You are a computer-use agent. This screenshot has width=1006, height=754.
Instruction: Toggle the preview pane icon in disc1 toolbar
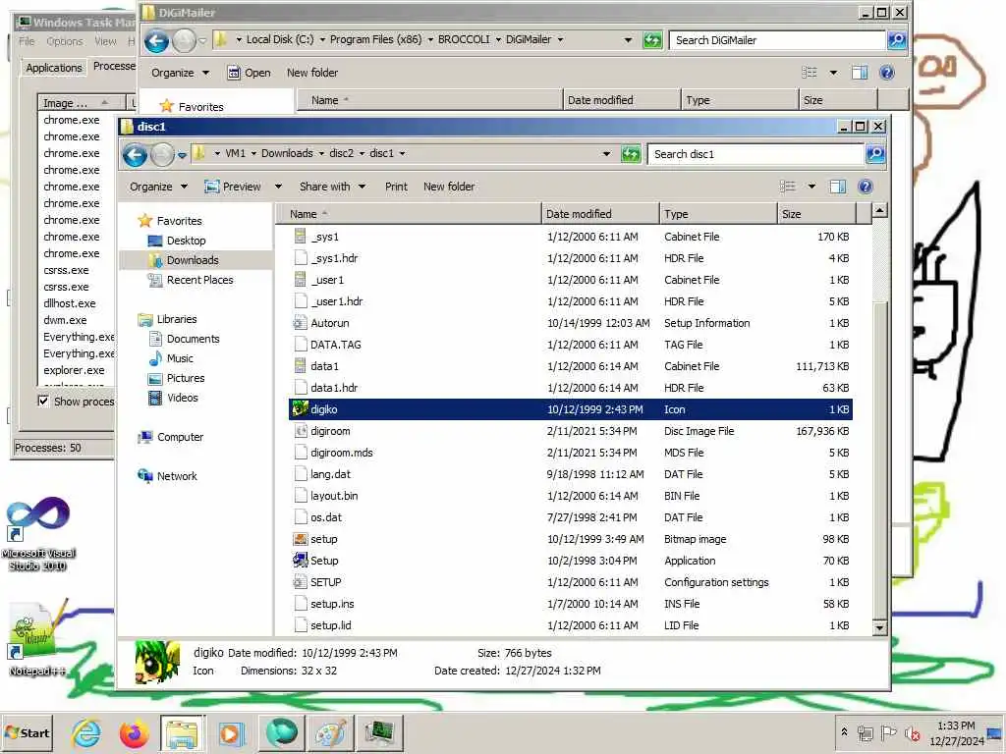point(838,187)
